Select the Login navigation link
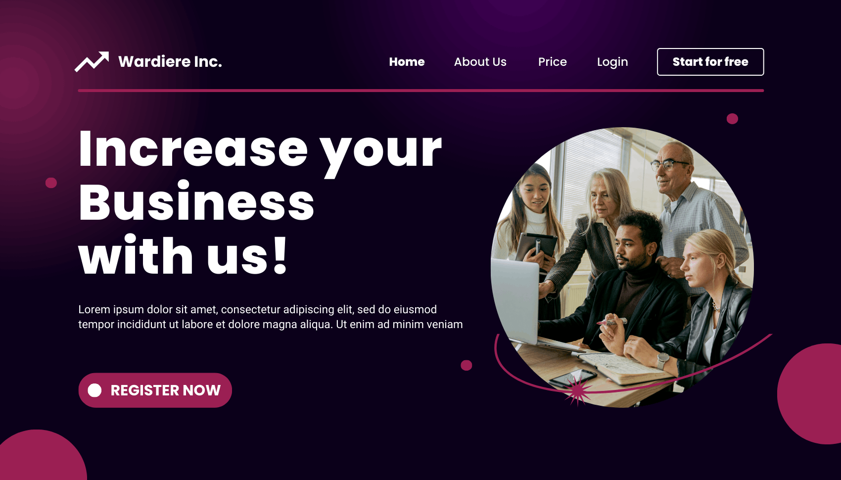The width and height of the screenshot is (841, 480). 612,62
